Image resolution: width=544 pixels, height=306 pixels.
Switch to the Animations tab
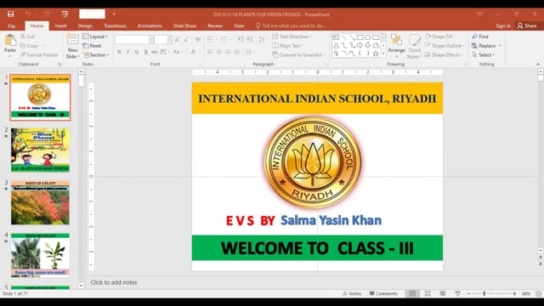pyautogui.click(x=150, y=25)
